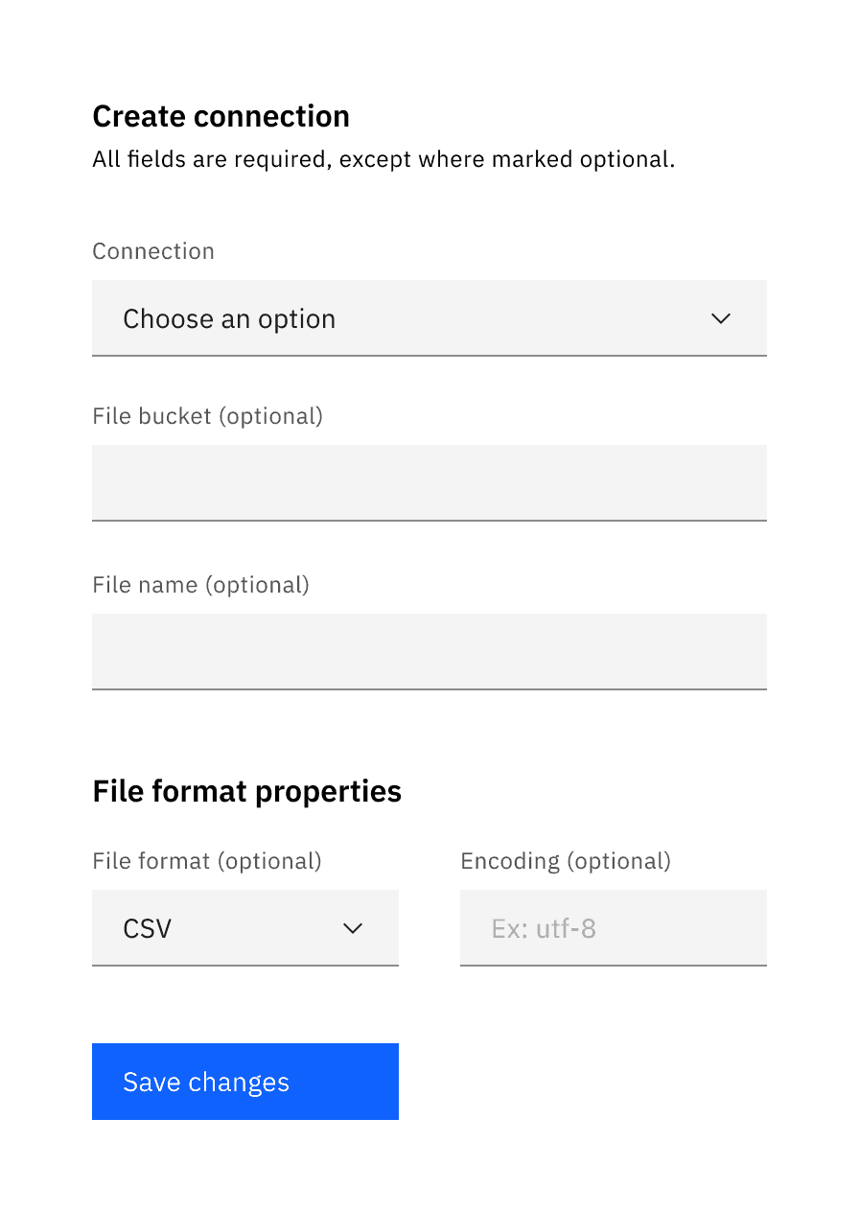
Task: Select the File bucket optional field
Action: tap(429, 482)
